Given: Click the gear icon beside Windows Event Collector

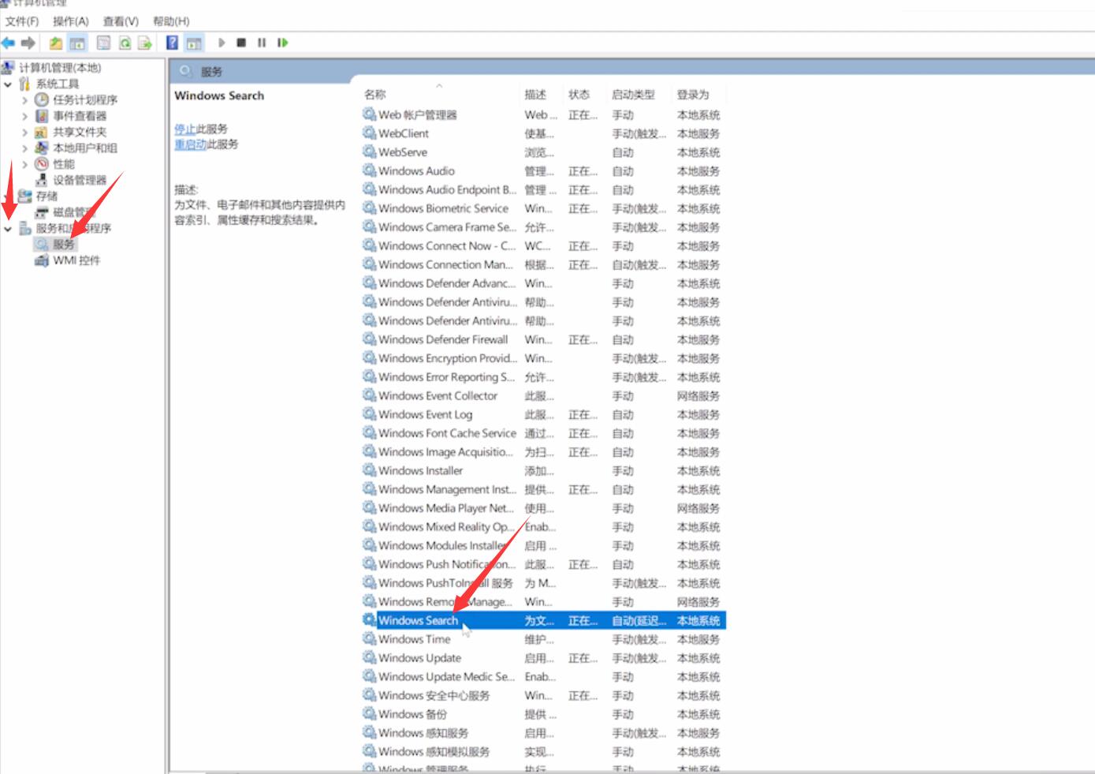Looking at the screenshot, I should (369, 395).
